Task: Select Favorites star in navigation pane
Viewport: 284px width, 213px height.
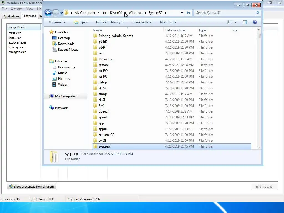Action: [x=51, y=32]
